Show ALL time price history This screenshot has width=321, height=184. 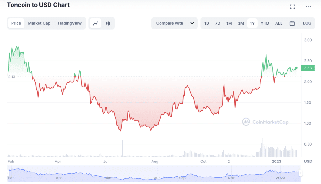(x=279, y=23)
